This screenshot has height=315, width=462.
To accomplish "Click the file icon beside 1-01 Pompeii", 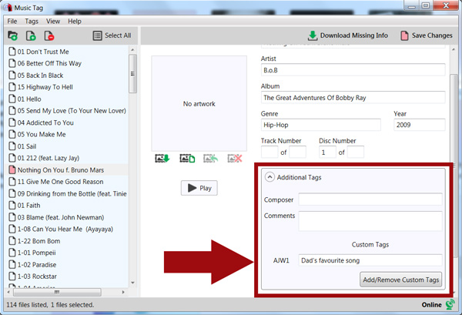I will [12, 253].
